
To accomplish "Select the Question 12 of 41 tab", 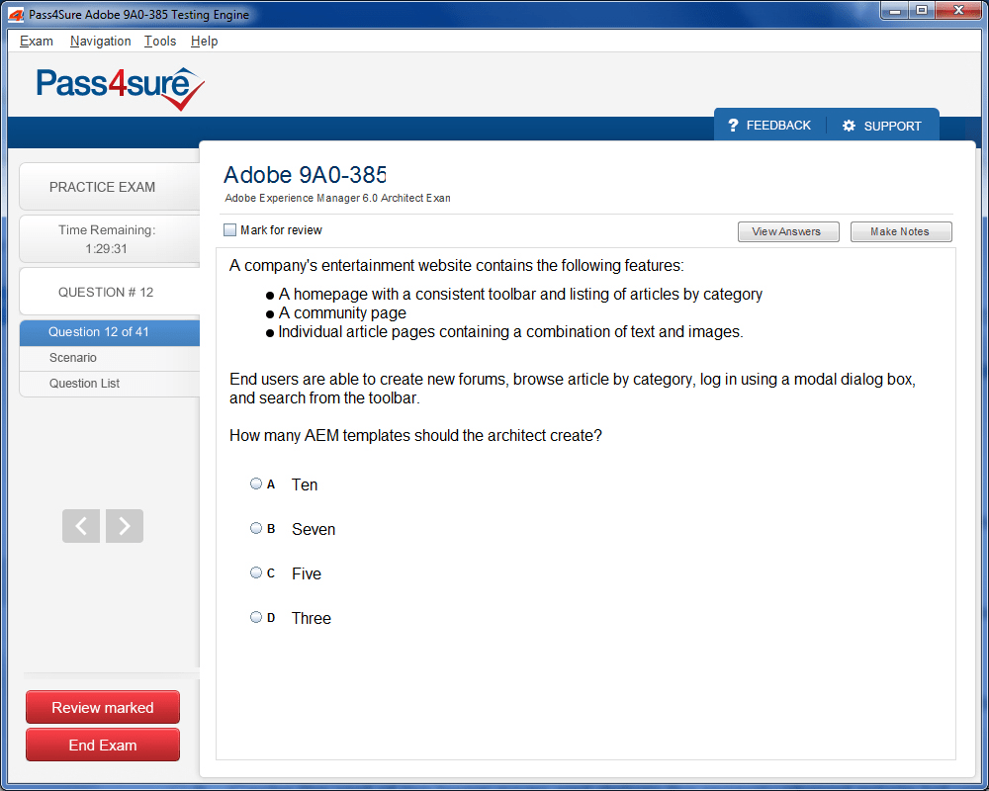I will pos(110,332).
